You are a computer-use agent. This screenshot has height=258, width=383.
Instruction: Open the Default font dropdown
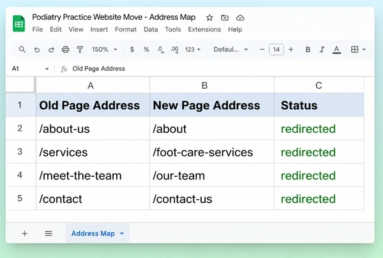[x=230, y=50]
